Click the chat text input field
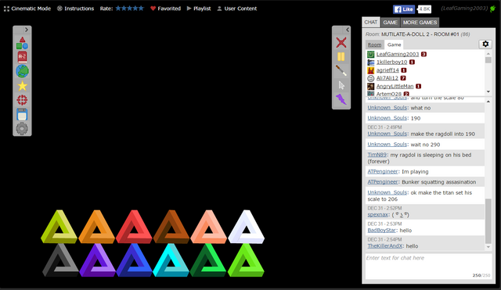501x290 pixels. coord(427,267)
